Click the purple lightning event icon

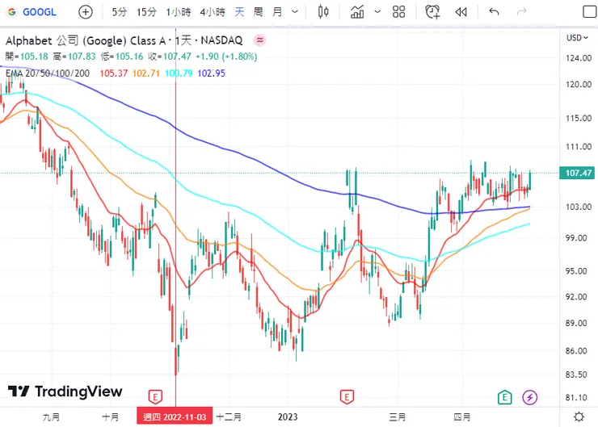coord(530,397)
